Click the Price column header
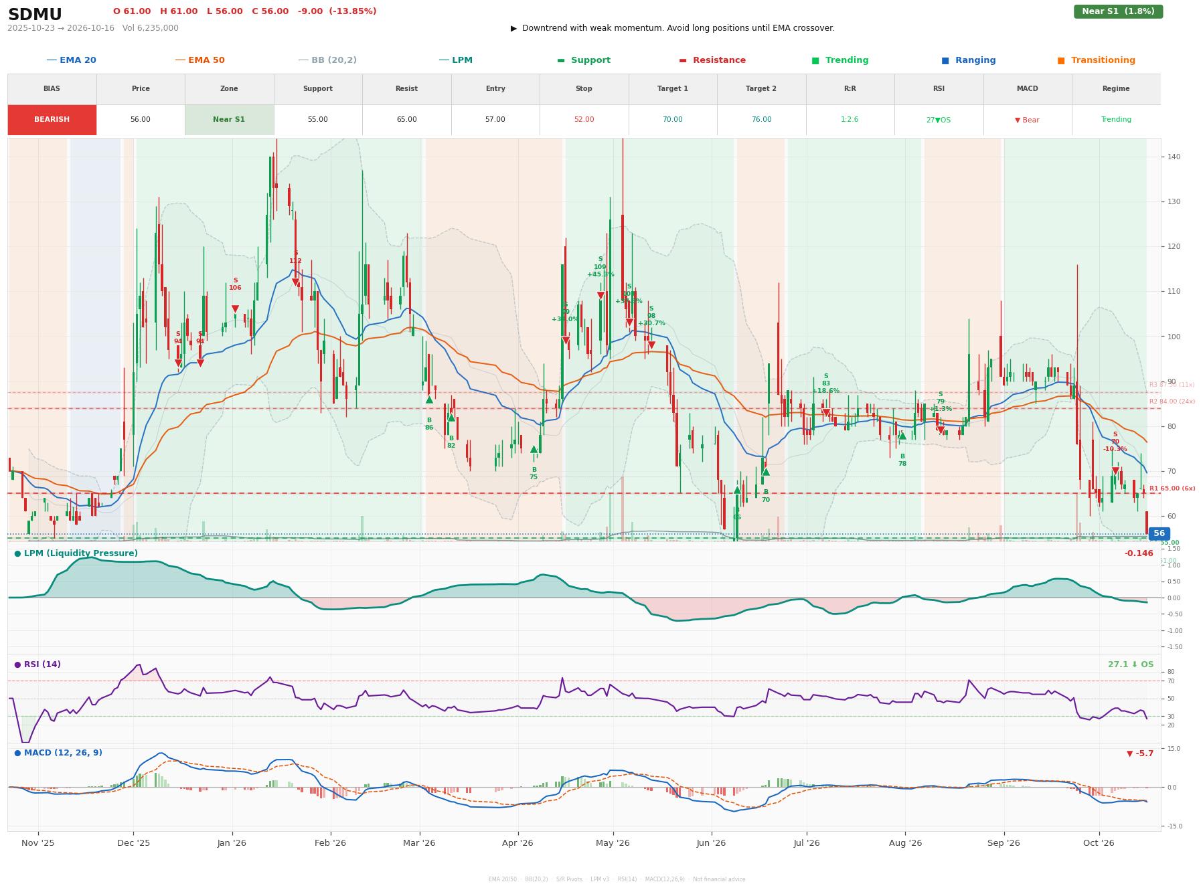 point(141,89)
